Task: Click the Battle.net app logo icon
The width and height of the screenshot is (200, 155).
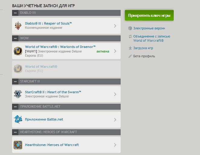Action: pyautogui.click(x=18, y=119)
